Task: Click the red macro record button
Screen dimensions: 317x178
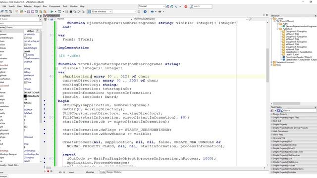Action: point(48,172)
